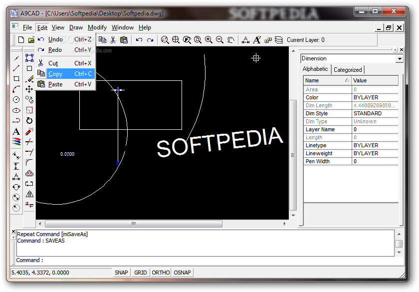
Task: Click the canvas vertical scrollbar thumb
Action: [293, 155]
